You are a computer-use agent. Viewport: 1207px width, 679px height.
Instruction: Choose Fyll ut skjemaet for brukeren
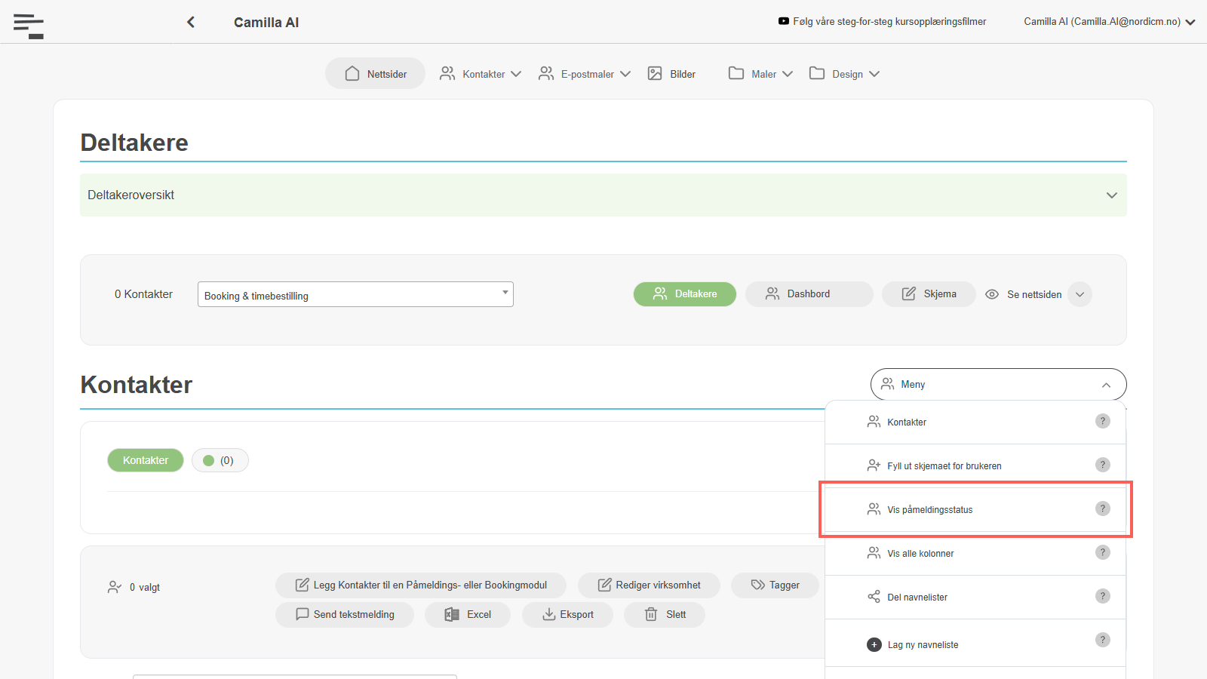coord(975,466)
